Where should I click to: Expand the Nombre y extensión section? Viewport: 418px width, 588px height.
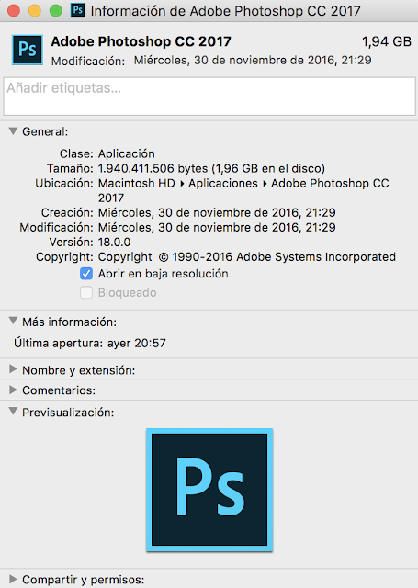(13, 369)
